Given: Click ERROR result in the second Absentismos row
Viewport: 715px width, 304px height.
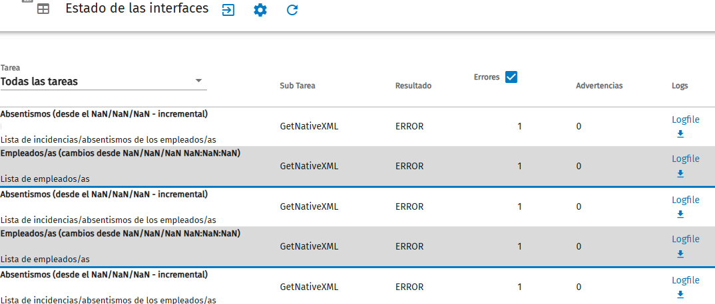Looking at the screenshot, I should [x=409, y=206].
